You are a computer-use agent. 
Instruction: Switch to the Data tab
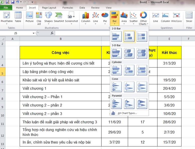tap(82, 8)
